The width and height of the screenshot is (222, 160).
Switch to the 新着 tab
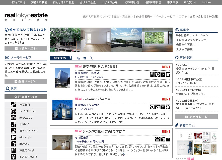pos(81,58)
